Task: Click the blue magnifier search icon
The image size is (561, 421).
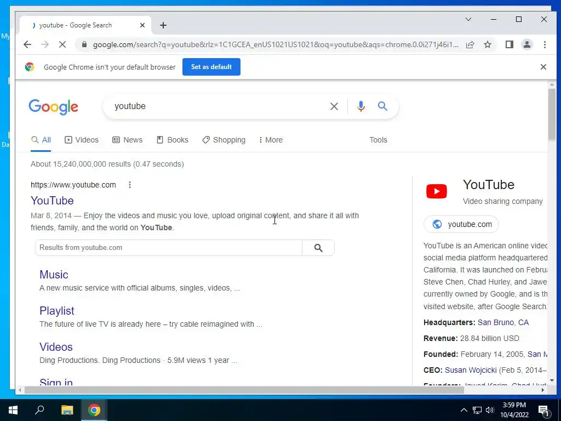Action: (382, 106)
